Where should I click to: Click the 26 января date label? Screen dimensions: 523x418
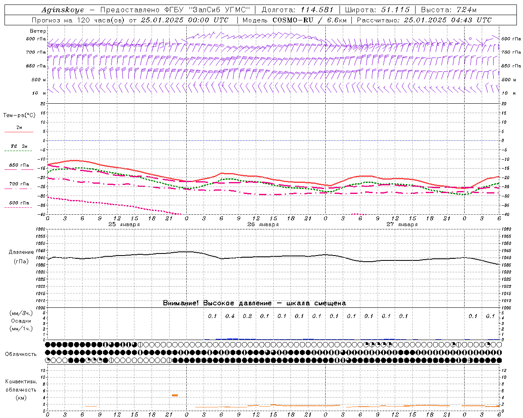tap(263, 225)
